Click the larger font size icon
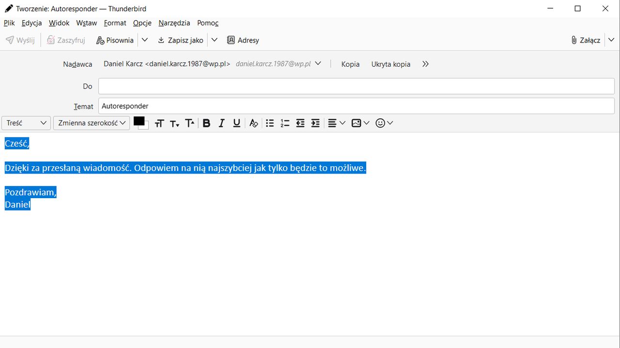620x348 pixels. pyautogui.click(x=159, y=123)
